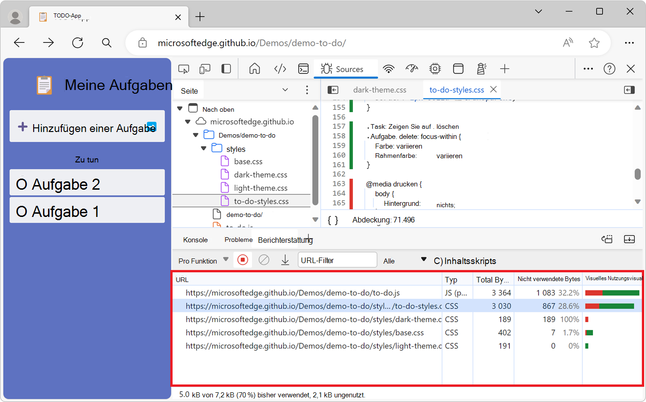
Task: Toggle device emulation mode
Action: click(205, 68)
